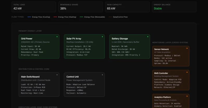Toggle the Energy Flow (Renewable) legend item
208x108 pixels.
[x=93, y=17]
